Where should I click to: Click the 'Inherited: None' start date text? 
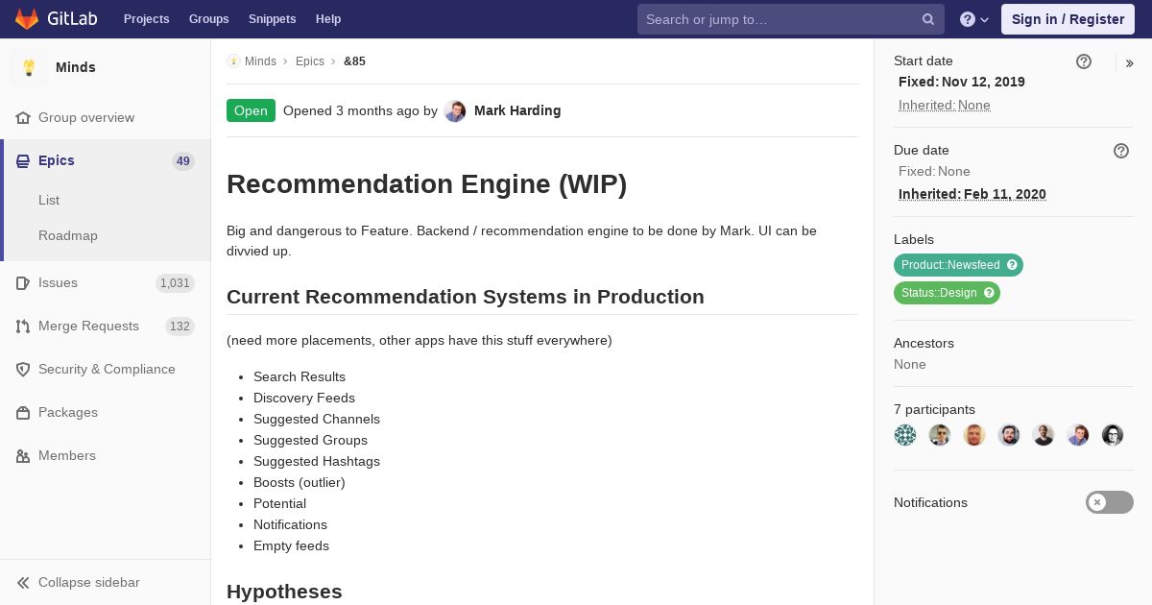pyautogui.click(x=945, y=105)
